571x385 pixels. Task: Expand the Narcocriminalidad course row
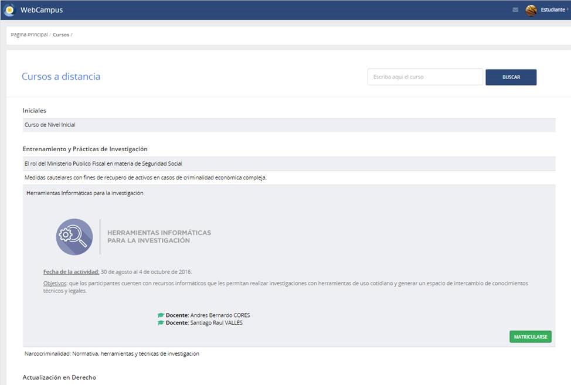(x=111, y=354)
